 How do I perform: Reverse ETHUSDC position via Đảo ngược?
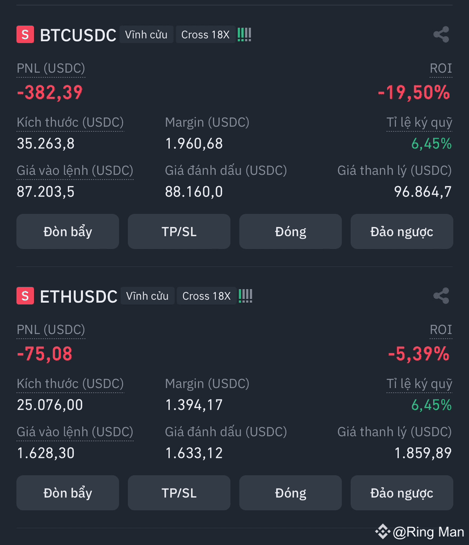click(x=402, y=493)
